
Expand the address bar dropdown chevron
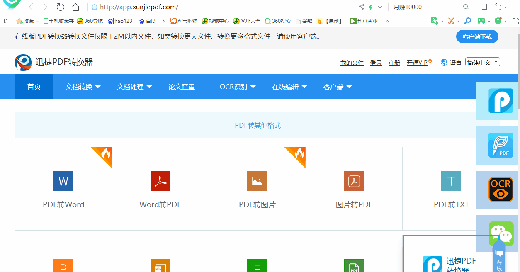tap(380, 7)
